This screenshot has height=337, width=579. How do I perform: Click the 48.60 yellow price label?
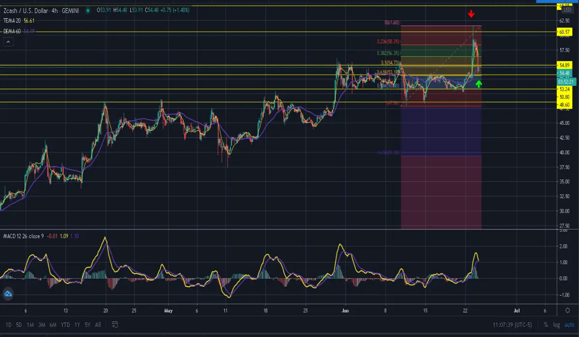click(x=565, y=104)
